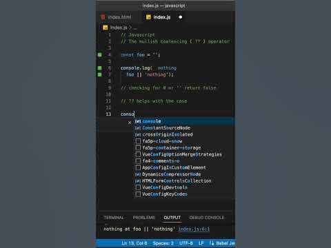Viewport: 331px width, 248px height.
Task: Open the OUTPUT panel tab
Action: 172,218
